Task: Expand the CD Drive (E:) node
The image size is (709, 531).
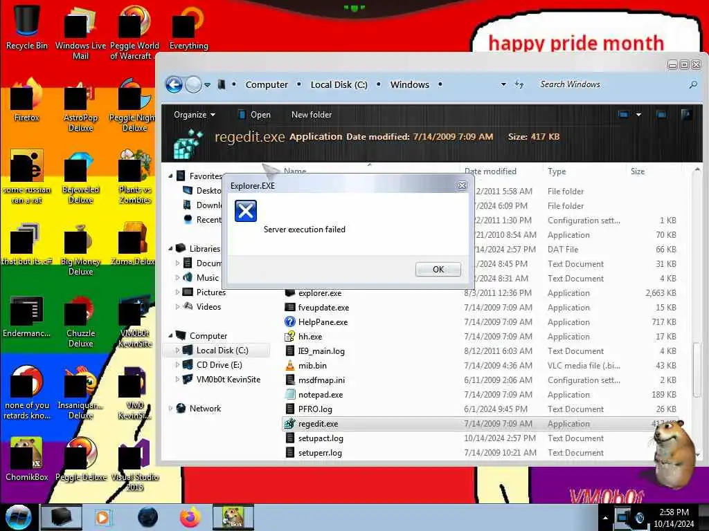Action: point(177,364)
